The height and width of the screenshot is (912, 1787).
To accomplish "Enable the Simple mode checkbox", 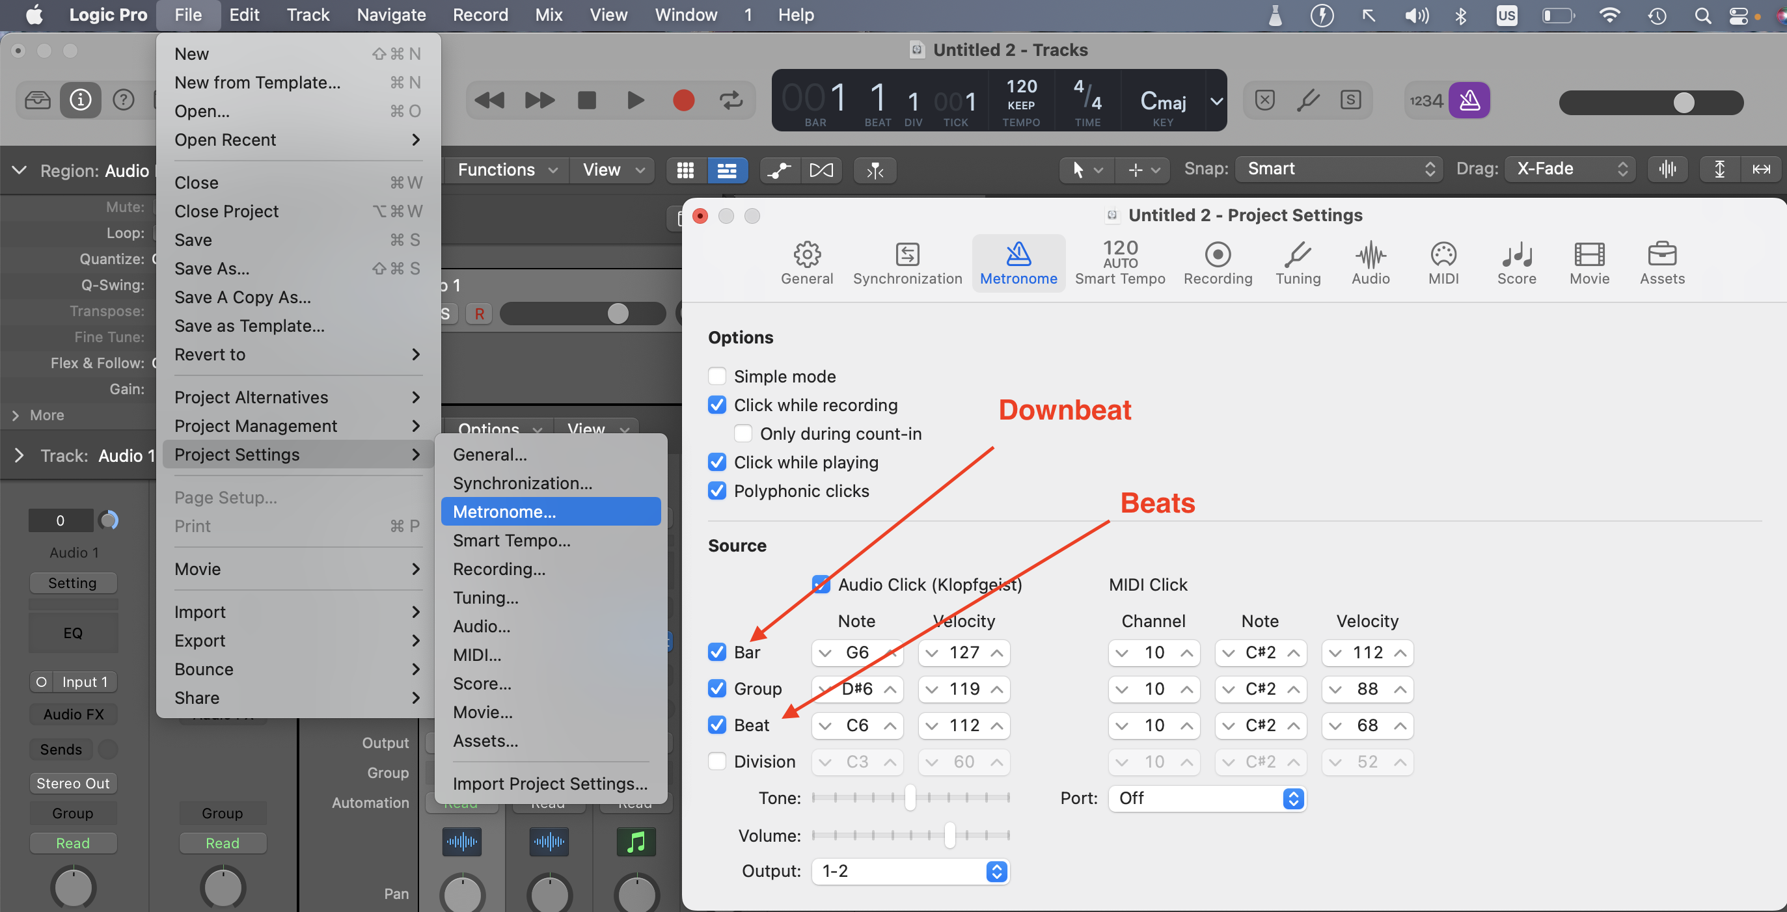I will [716, 376].
